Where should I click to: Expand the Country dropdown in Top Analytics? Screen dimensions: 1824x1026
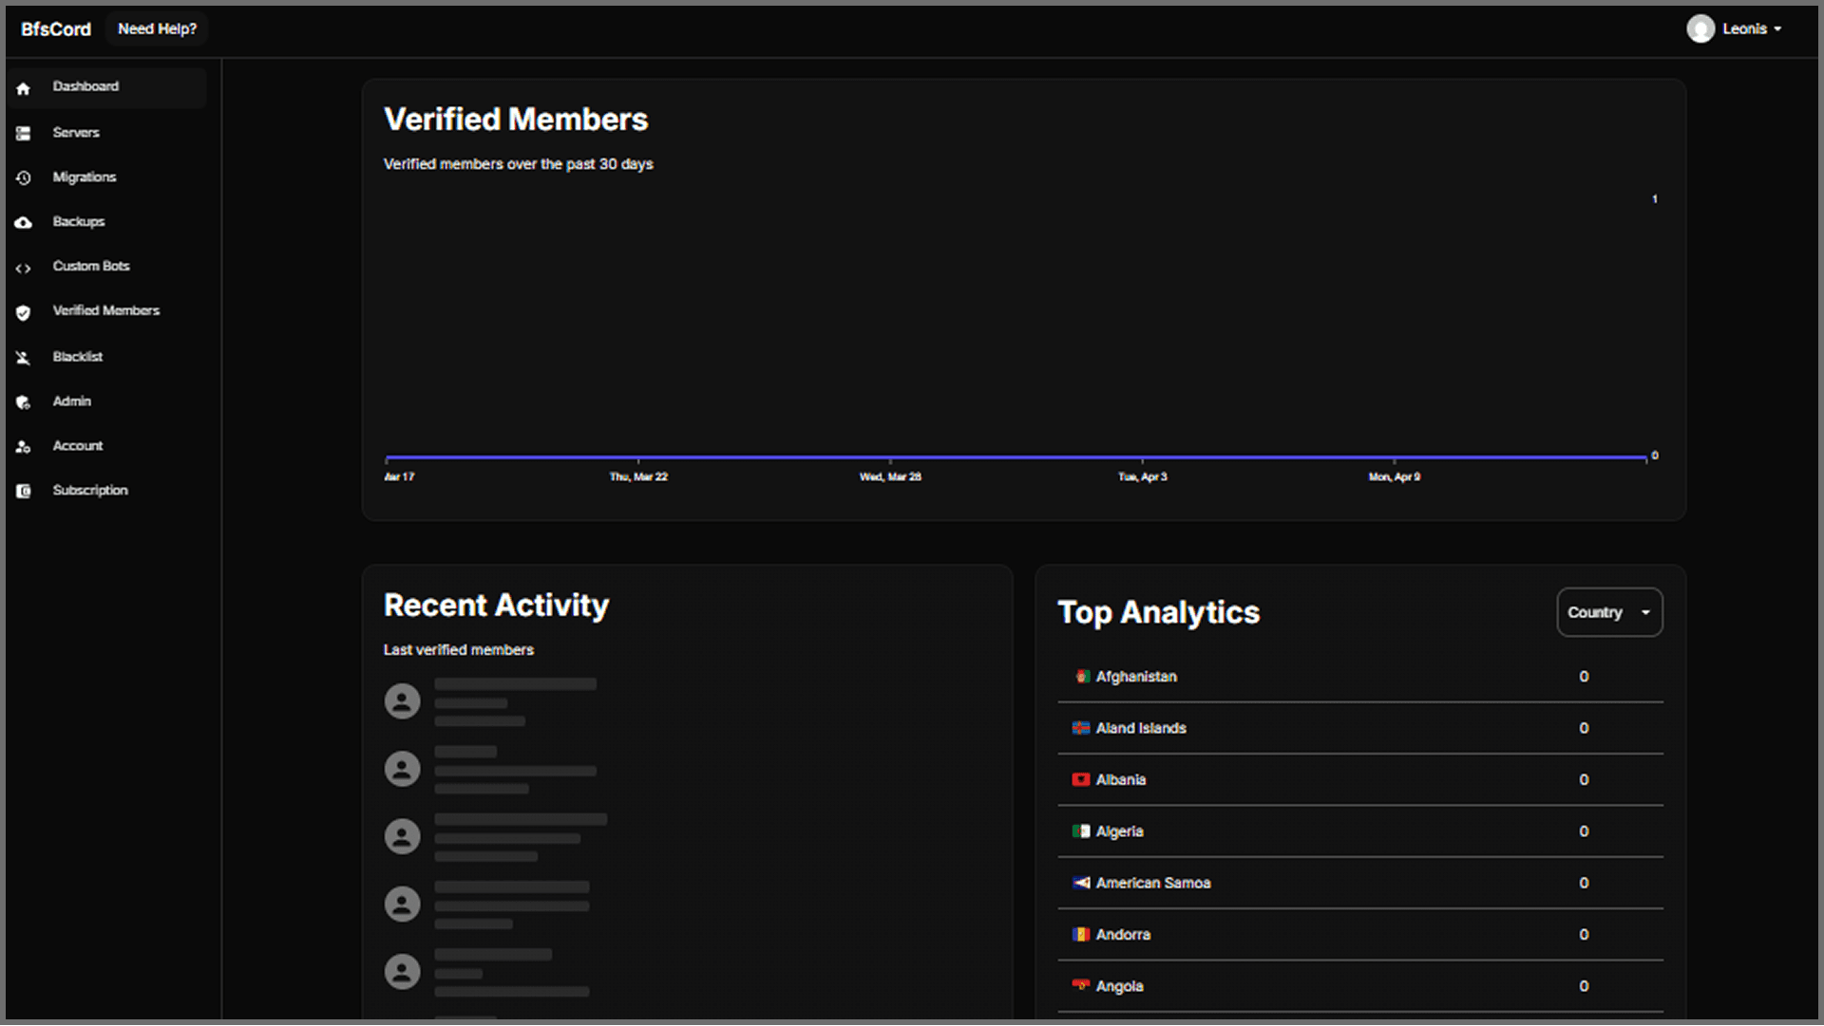click(x=1609, y=612)
